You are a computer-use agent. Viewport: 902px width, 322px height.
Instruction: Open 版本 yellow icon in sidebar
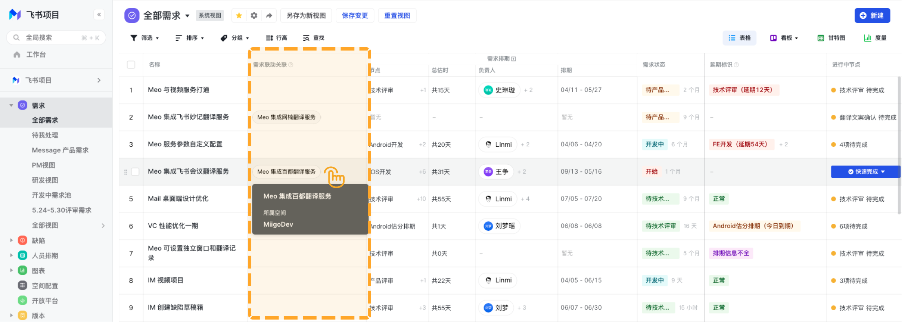tap(23, 315)
